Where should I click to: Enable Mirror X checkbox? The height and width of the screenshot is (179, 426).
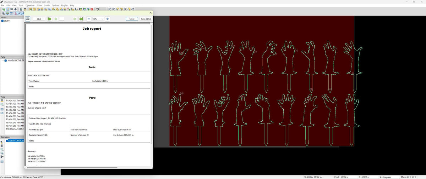point(409,177)
